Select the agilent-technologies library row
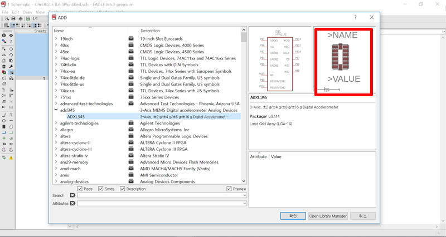The width and height of the screenshot is (446, 237). tap(147, 123)
